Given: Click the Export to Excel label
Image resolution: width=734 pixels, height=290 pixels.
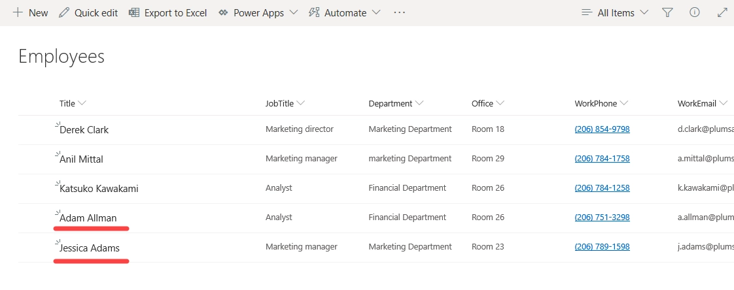Looking at the screenshot, I should (x=175, y=13).
